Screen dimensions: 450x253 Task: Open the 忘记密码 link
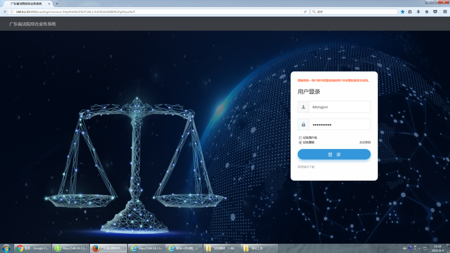365,142
